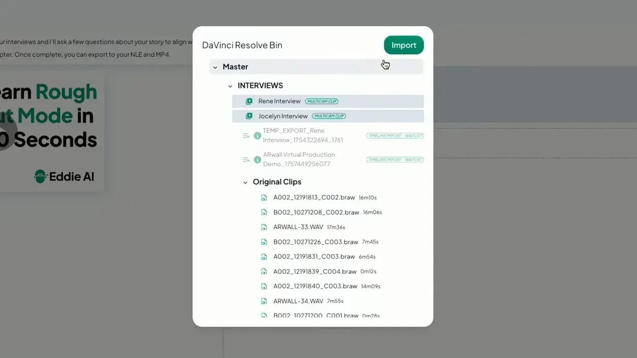
Task: Select the A002_12191840_C003.braw file name
Action: coord(315,286)
